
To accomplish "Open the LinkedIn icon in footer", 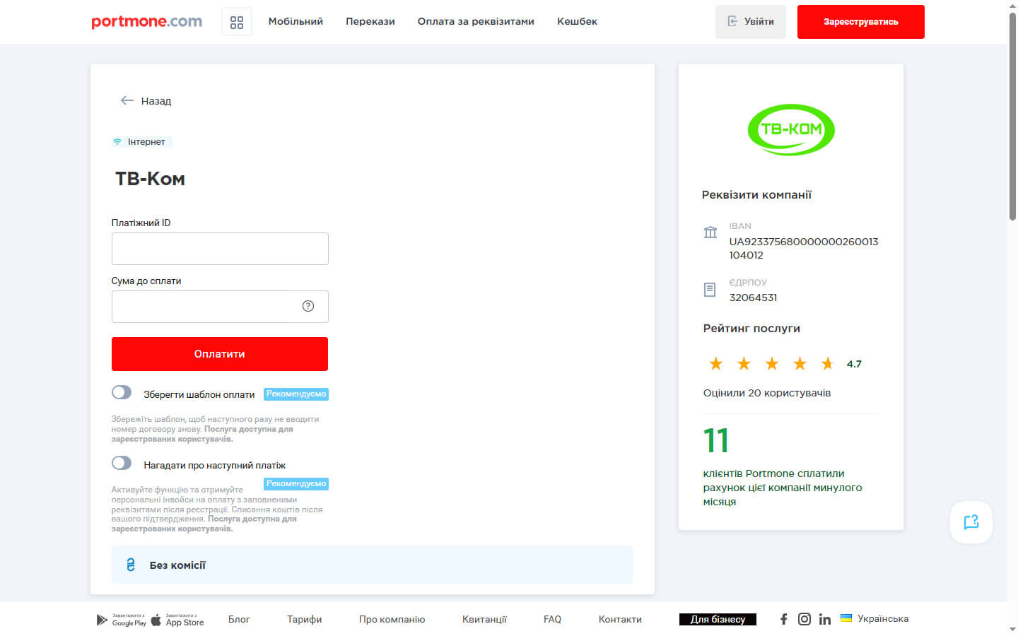I will [x=825, y=619].
